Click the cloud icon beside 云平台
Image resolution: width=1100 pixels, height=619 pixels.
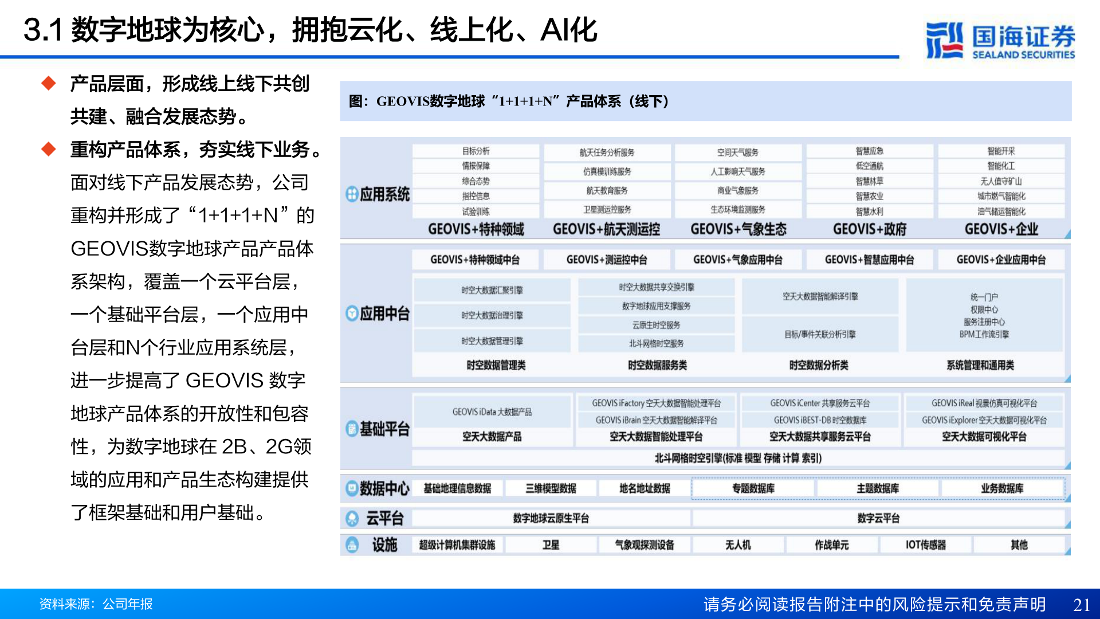click(x=352, y=519)
